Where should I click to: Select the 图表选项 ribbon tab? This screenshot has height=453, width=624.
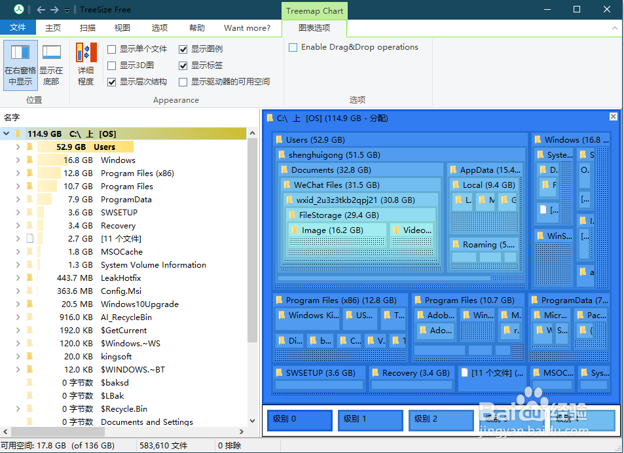314,28
